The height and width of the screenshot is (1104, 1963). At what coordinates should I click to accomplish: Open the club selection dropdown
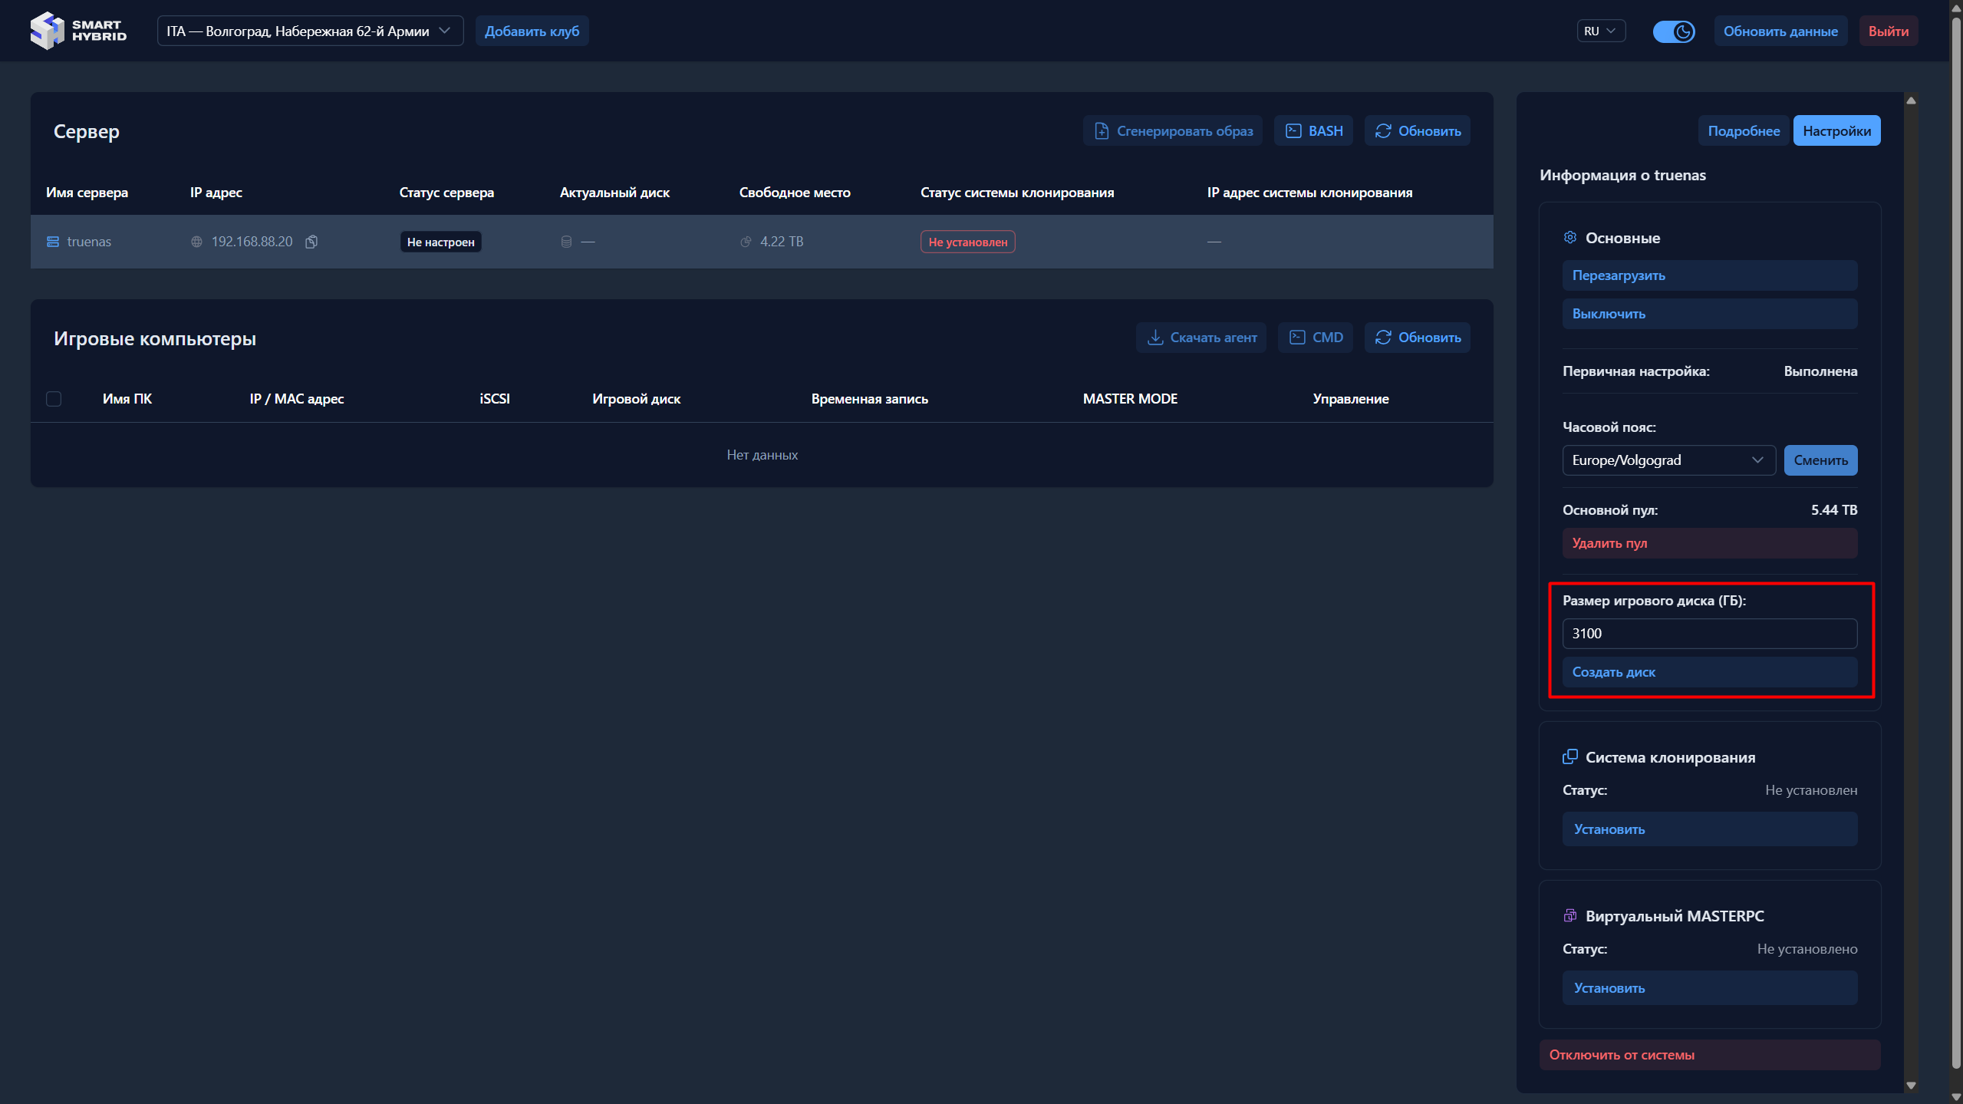310,31
